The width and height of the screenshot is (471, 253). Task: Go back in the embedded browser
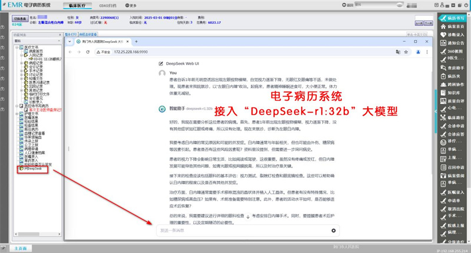pyautogui.click(x=70, y=52)
